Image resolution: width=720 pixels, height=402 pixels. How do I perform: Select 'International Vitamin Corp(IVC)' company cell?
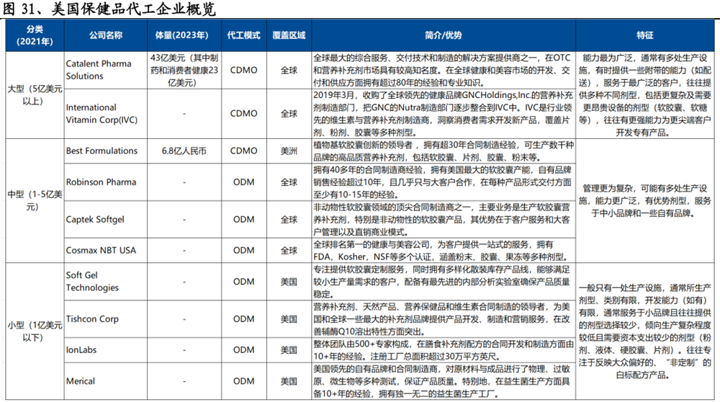coord(106,114)
